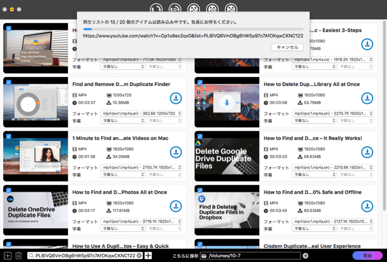The width and height of the screenshot is (387, 262).
Task: Uncheck the Delete Google Drive Duplicate Files video
Action: click(200, 136)
